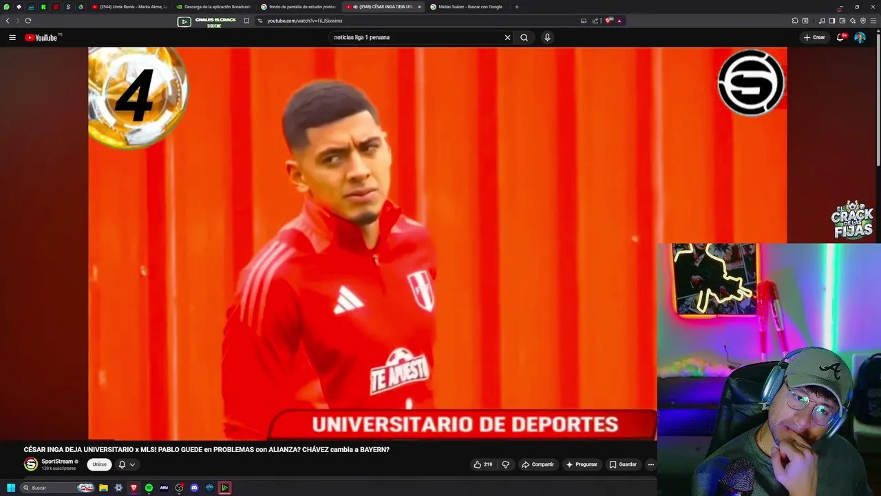Close the CÉSAR INGA DEJA UNI tab

[419, 7]
